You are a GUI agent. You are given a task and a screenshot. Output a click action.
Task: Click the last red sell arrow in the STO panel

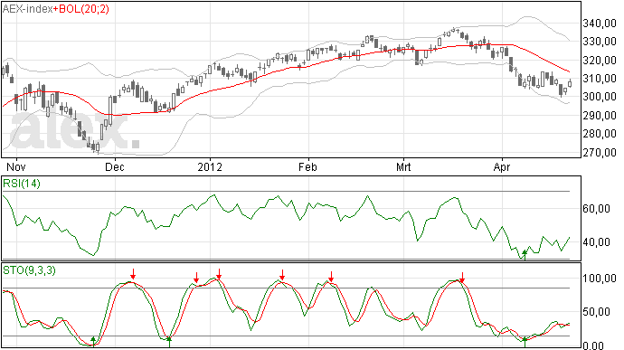[x=462, y=277]
